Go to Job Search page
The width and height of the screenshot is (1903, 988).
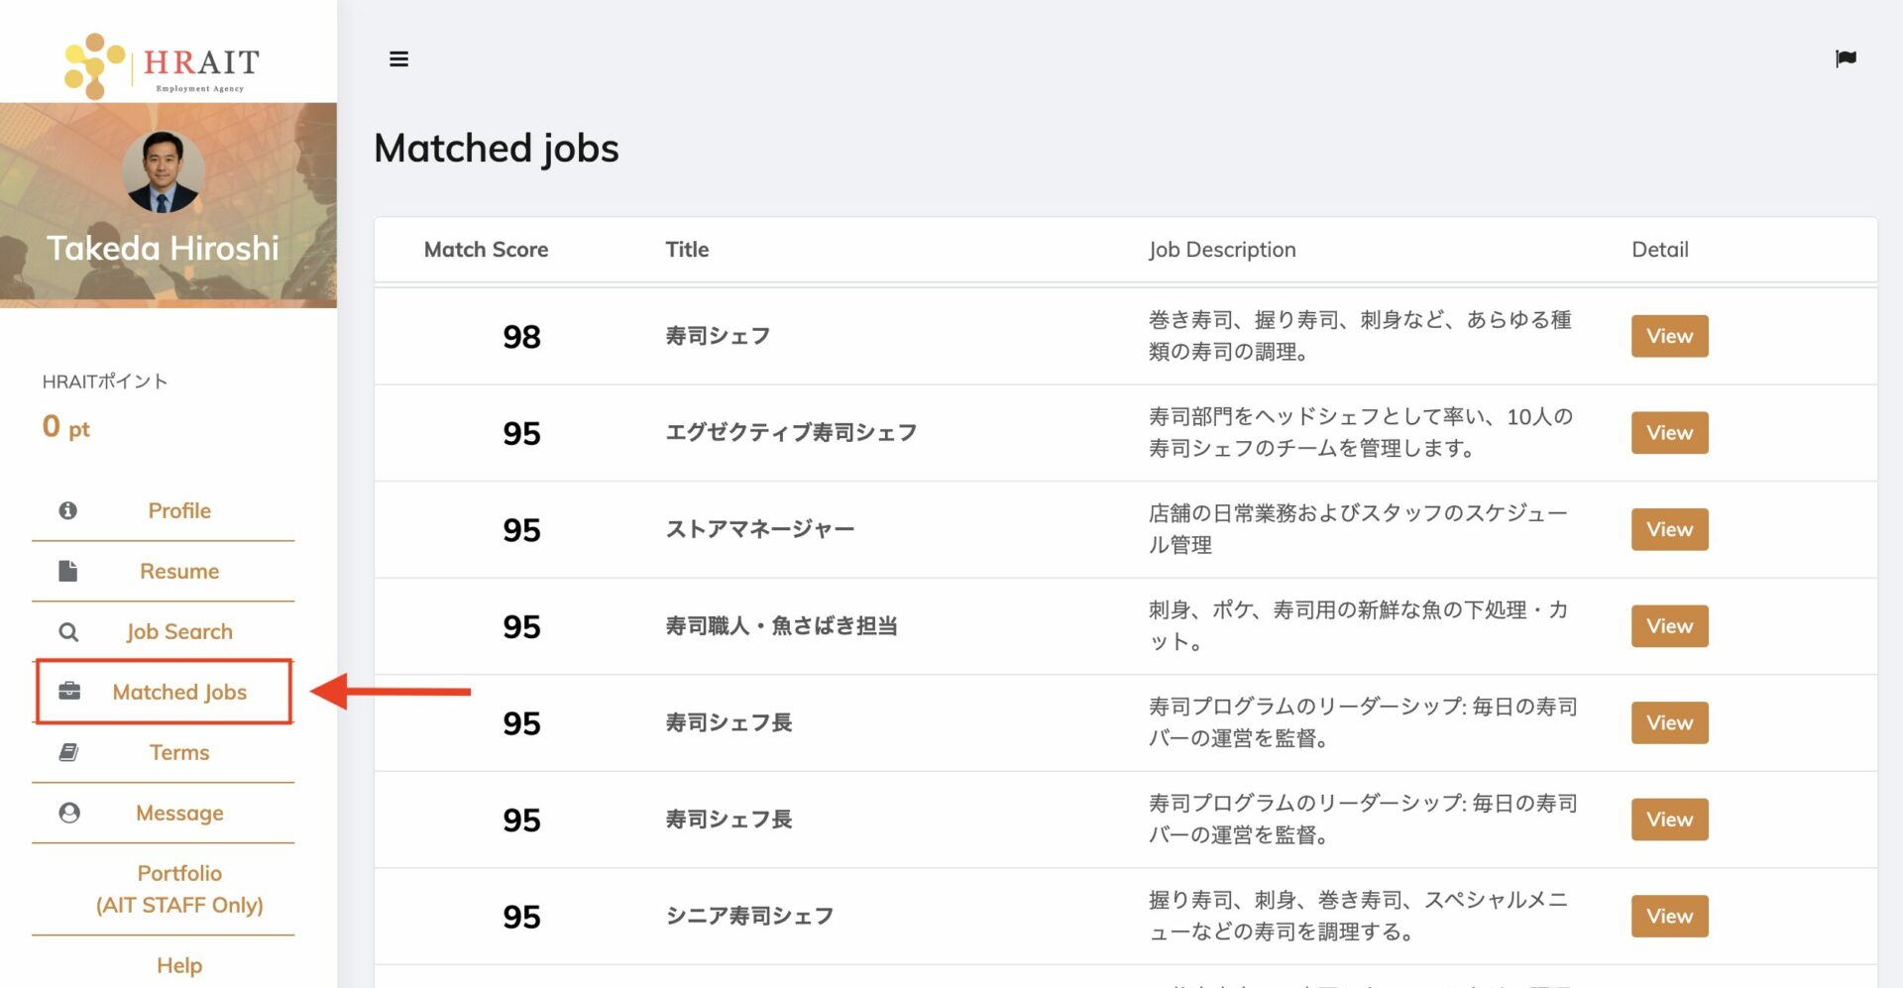click(x=179, y=631)
